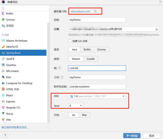Choose Maven as the build type
Viewport: 163px width, 139px height.
pyautogui.click(x=76, y=59)
